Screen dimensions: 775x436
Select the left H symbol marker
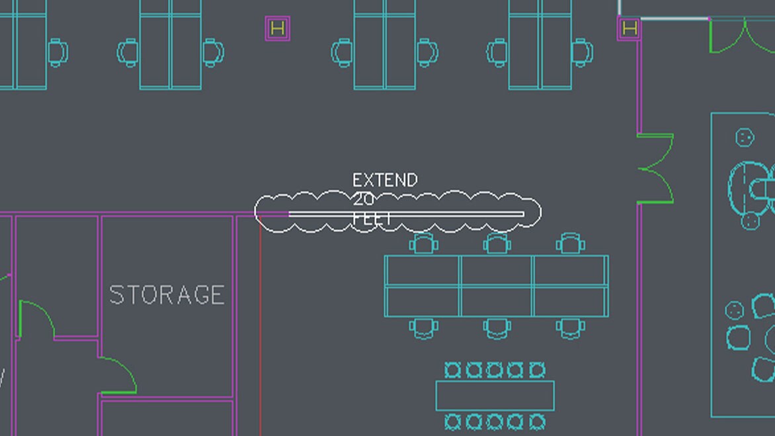pos(277,28)
